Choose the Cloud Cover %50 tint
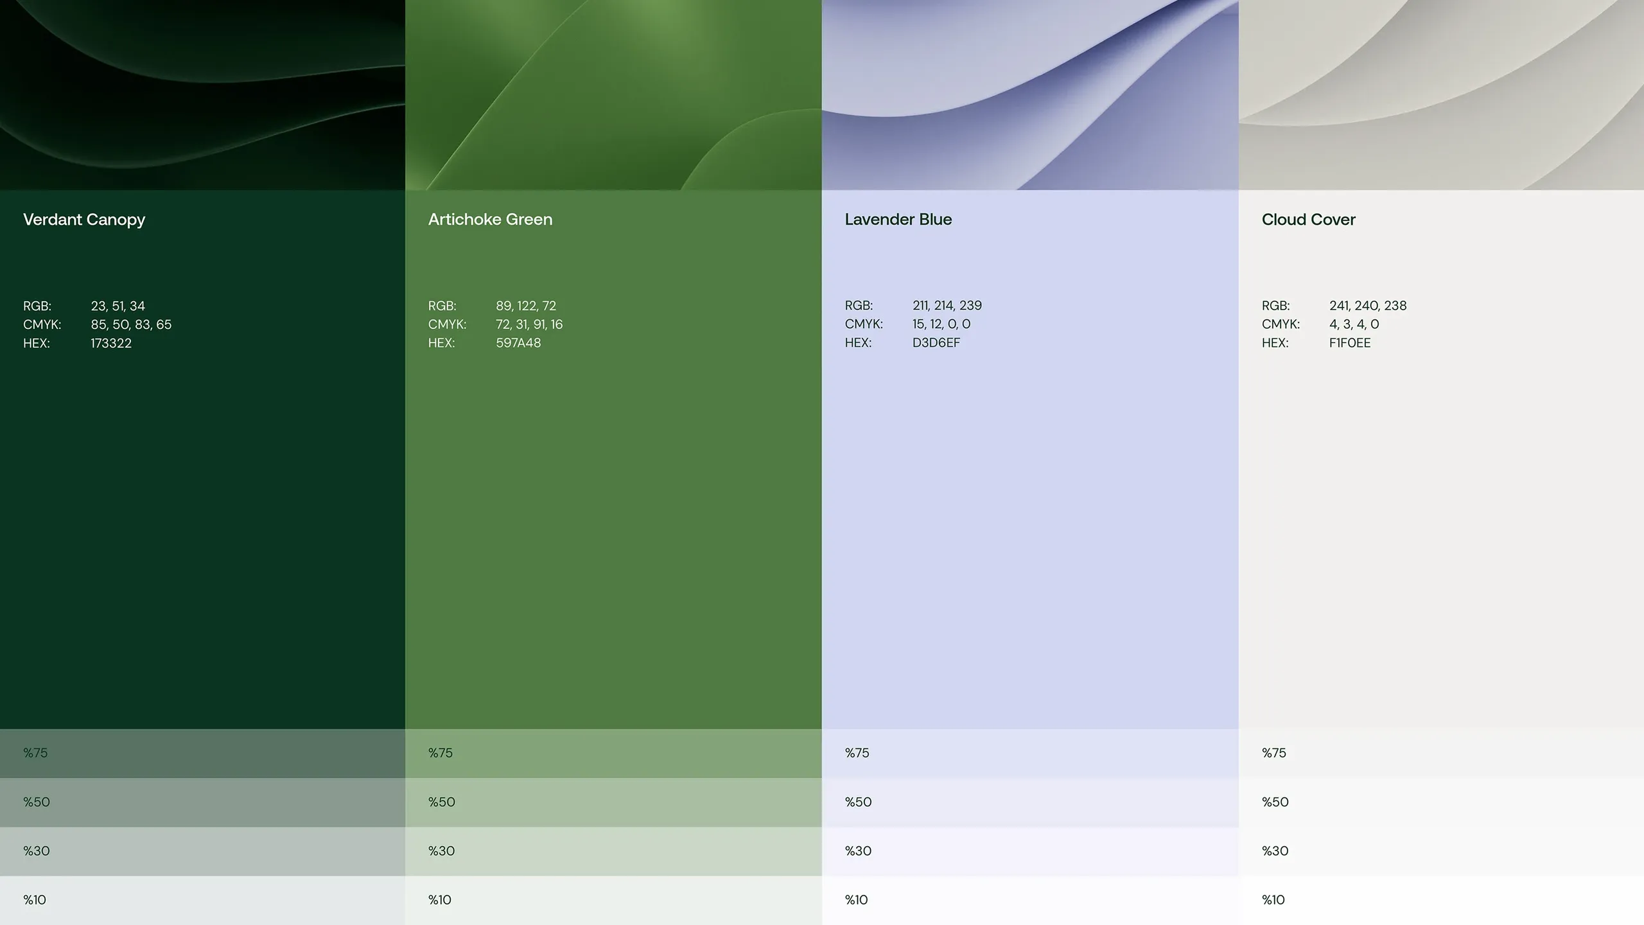1644x925 pixels. pos(1441,802)
